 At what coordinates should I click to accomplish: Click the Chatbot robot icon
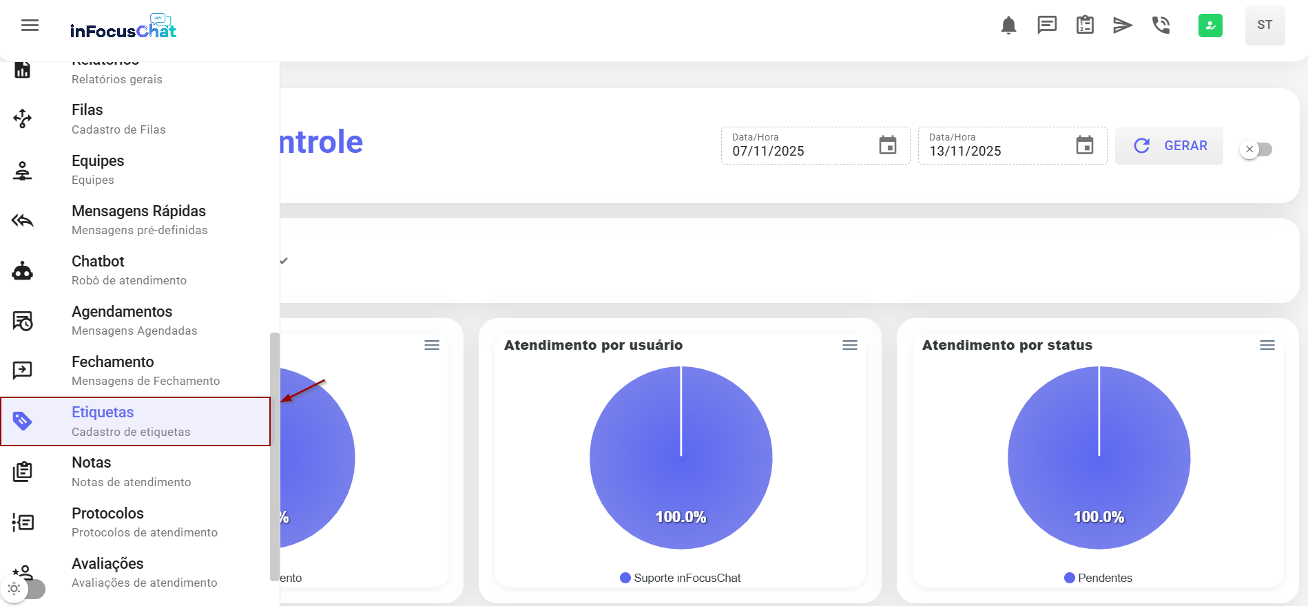[23, 271]
